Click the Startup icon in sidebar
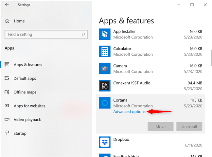 (x=7, y=133)
